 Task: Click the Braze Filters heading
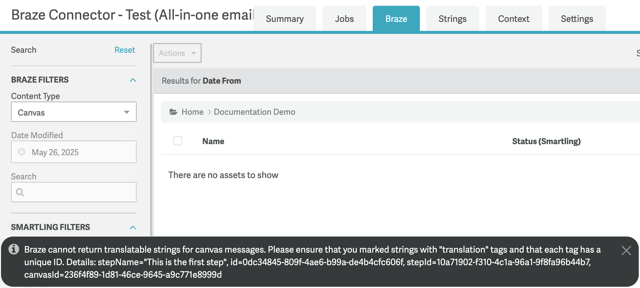[x=40, y=80]
